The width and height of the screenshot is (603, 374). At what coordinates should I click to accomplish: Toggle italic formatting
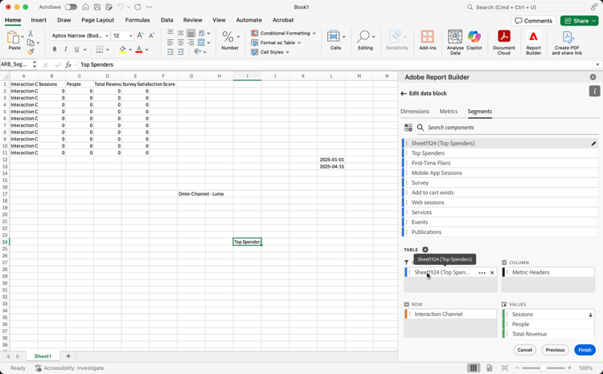[66, 49]
